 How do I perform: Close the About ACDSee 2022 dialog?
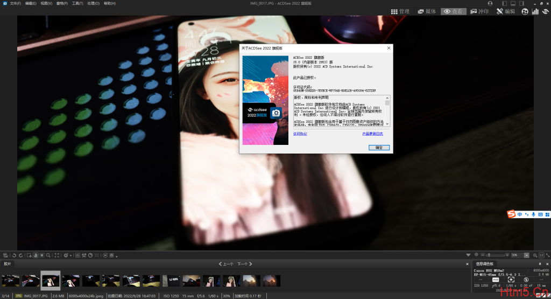[x=388, y=48]
